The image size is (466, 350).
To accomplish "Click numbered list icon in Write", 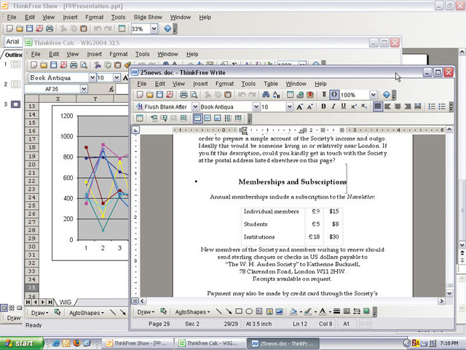I will click(x=432, y=106).
